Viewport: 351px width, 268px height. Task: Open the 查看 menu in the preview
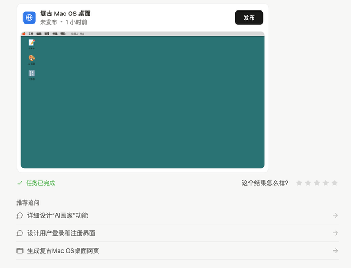click(47, 34)
